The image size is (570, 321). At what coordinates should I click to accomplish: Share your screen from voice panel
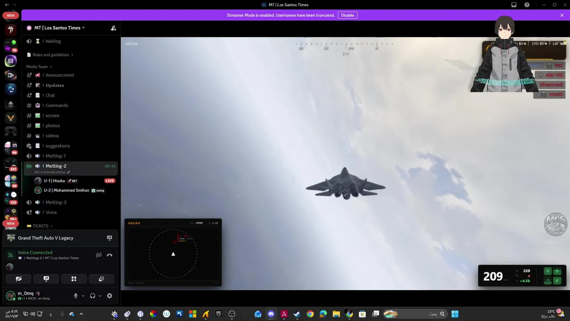click(46, 279)
